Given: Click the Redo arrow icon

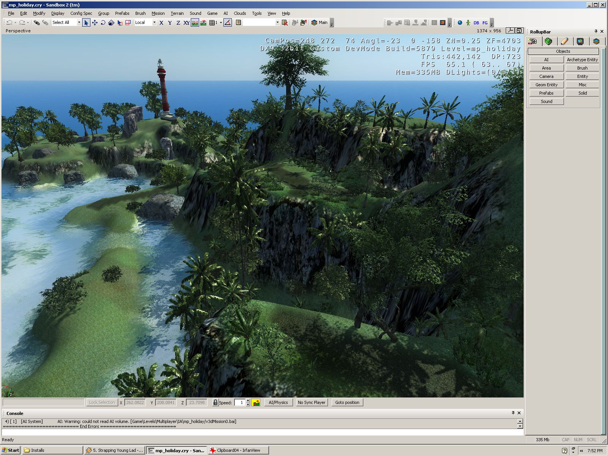Looking at the screenshot, I should click(22, 23).
